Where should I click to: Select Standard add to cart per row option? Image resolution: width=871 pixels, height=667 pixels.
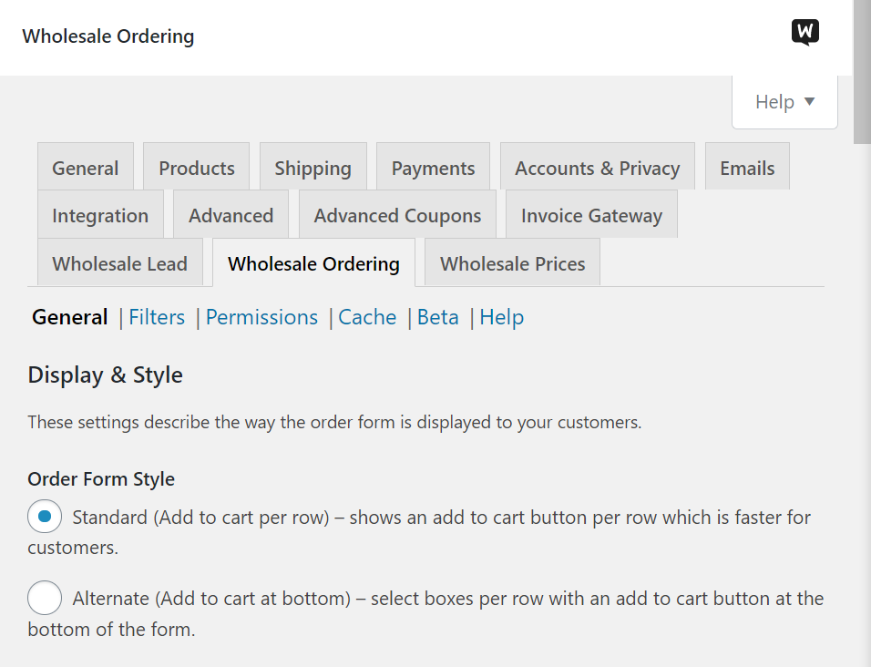[x=45, y=517]
